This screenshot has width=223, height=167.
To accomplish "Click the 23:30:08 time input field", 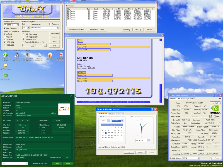I will (142, 140).
